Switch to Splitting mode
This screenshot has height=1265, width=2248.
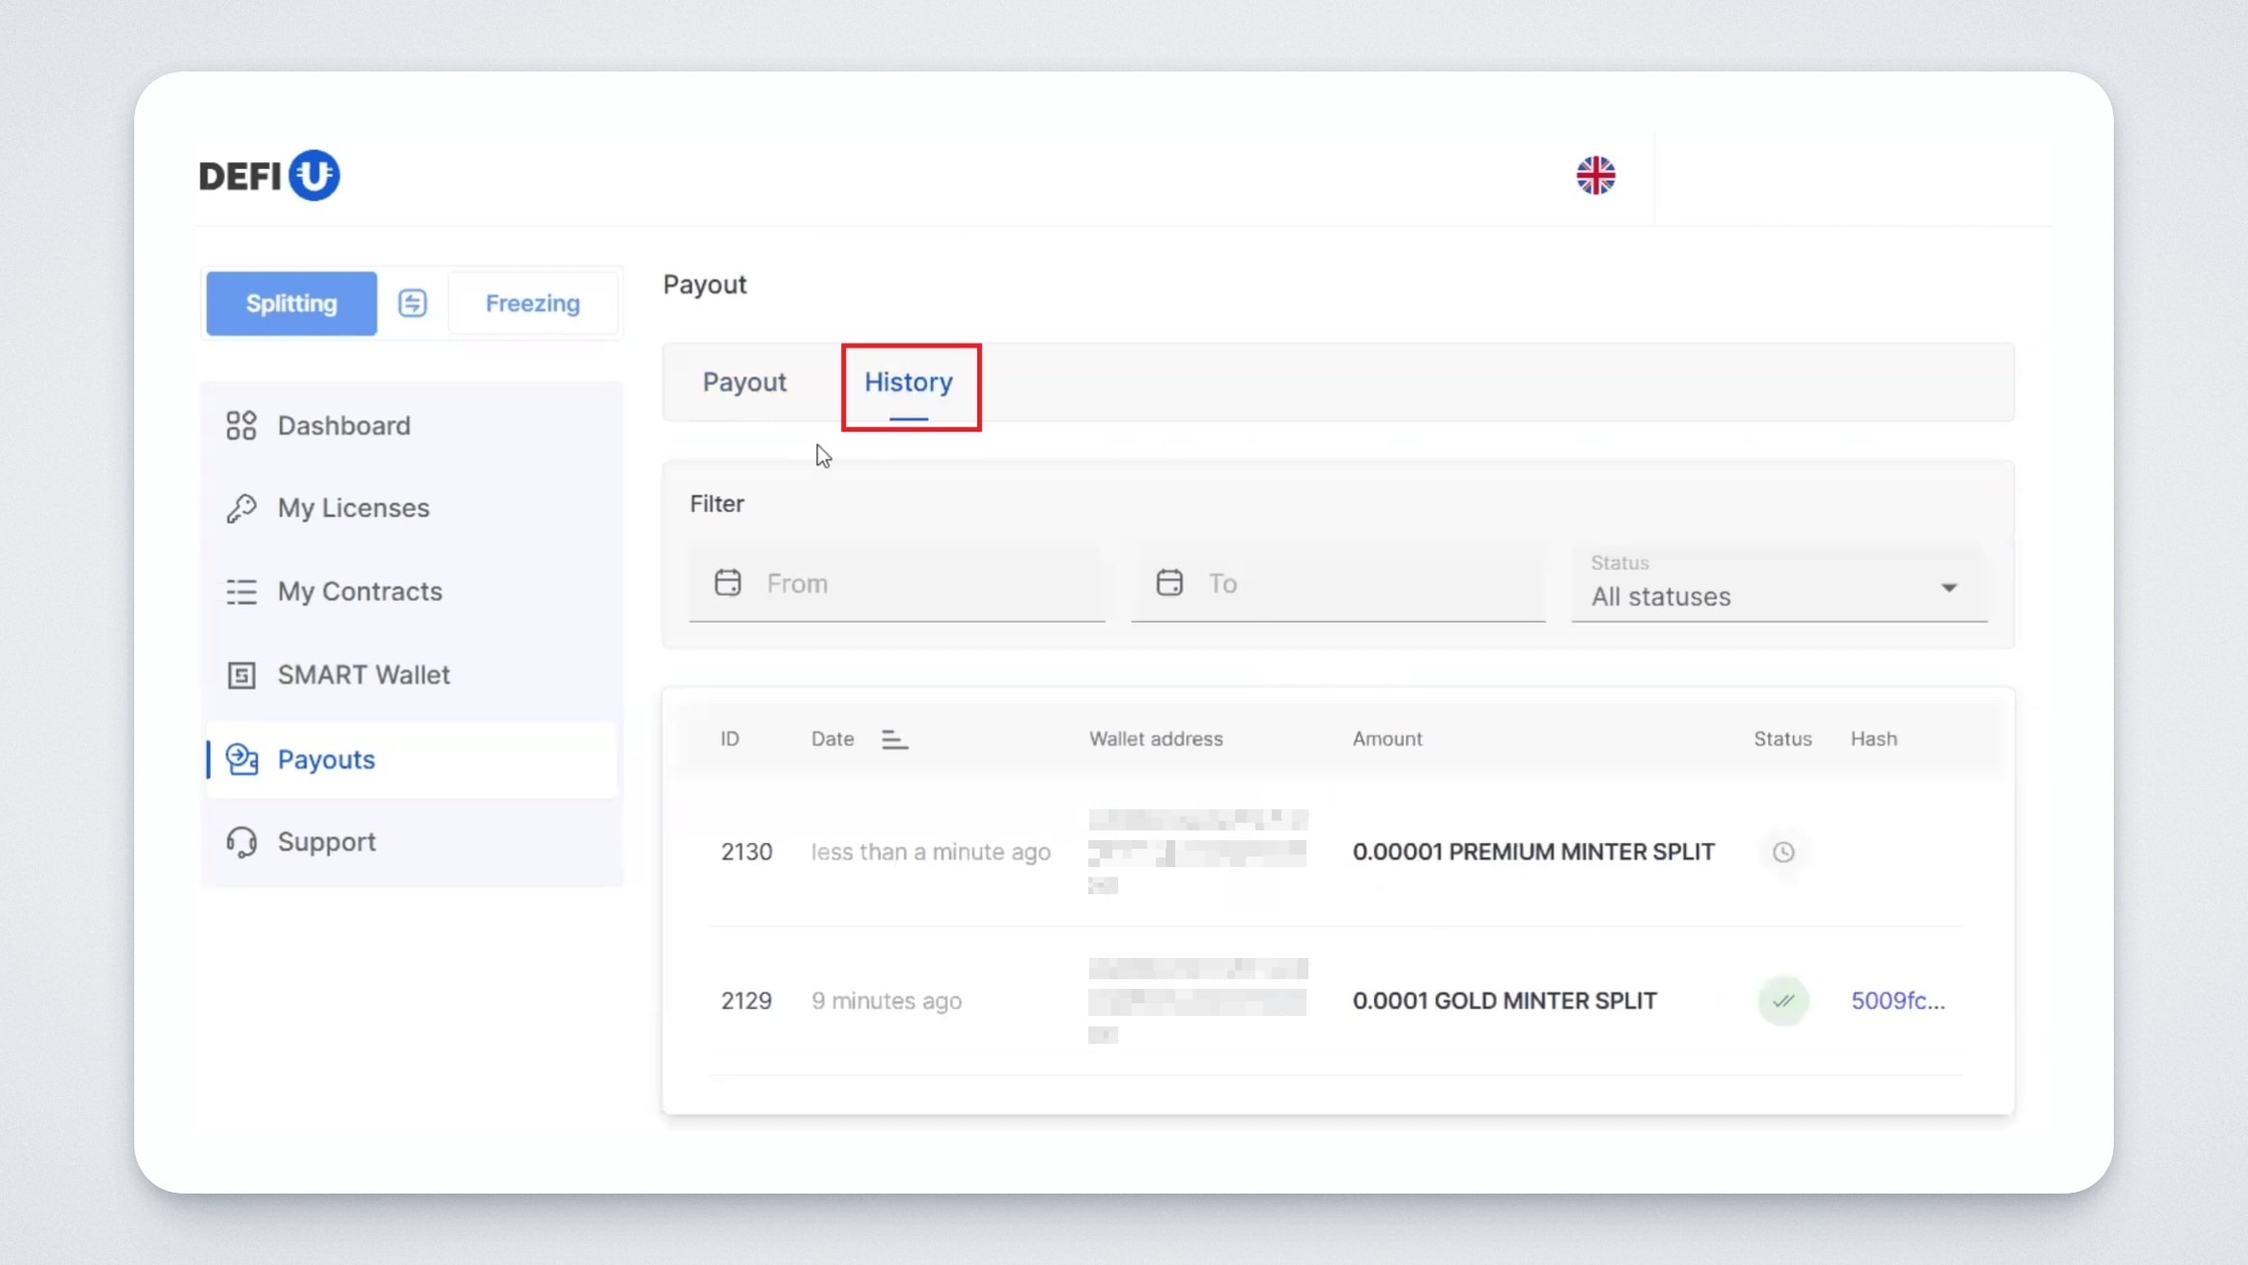292,303
